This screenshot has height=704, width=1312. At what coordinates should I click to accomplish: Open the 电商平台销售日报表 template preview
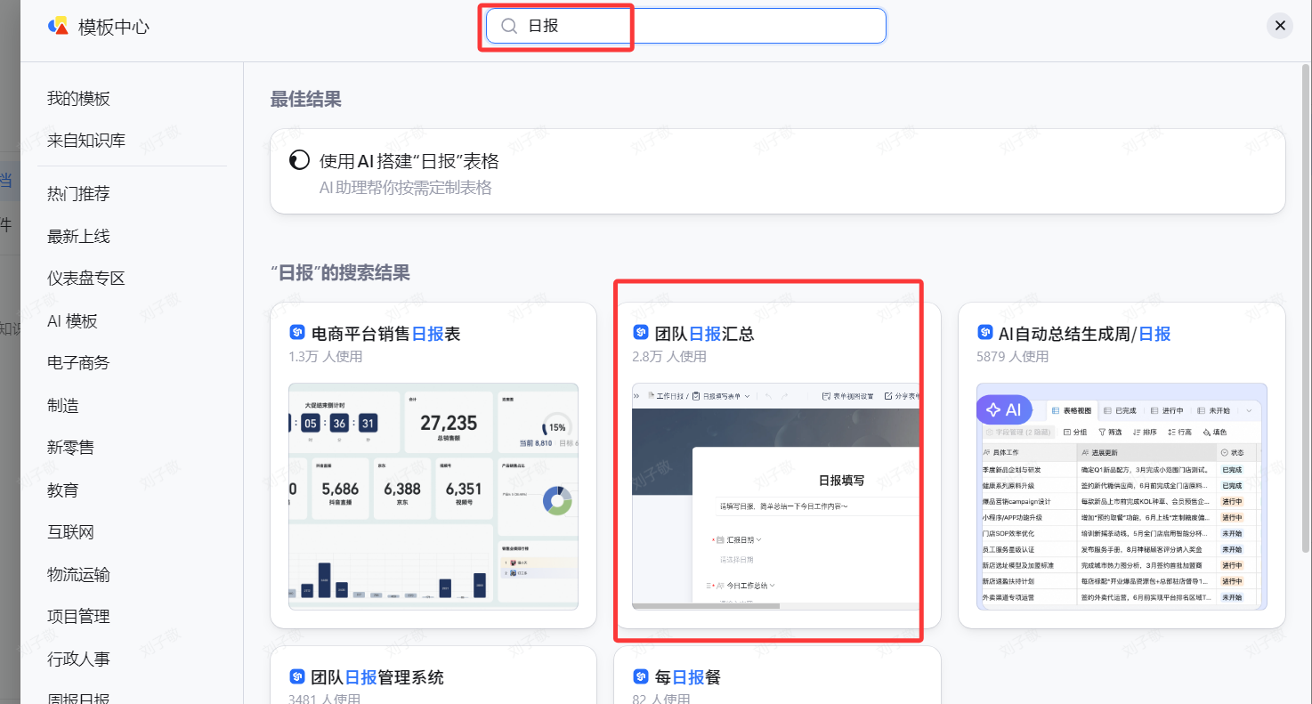pyautogui.click(x=433, y=463)
